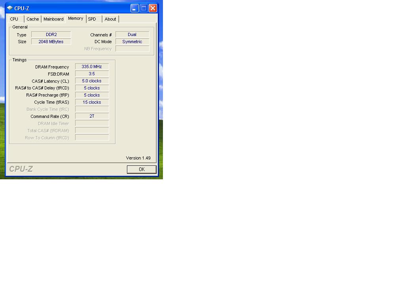Click the Dual channels field
This screenshot has width=405, height=304.
tap(132, 34)
